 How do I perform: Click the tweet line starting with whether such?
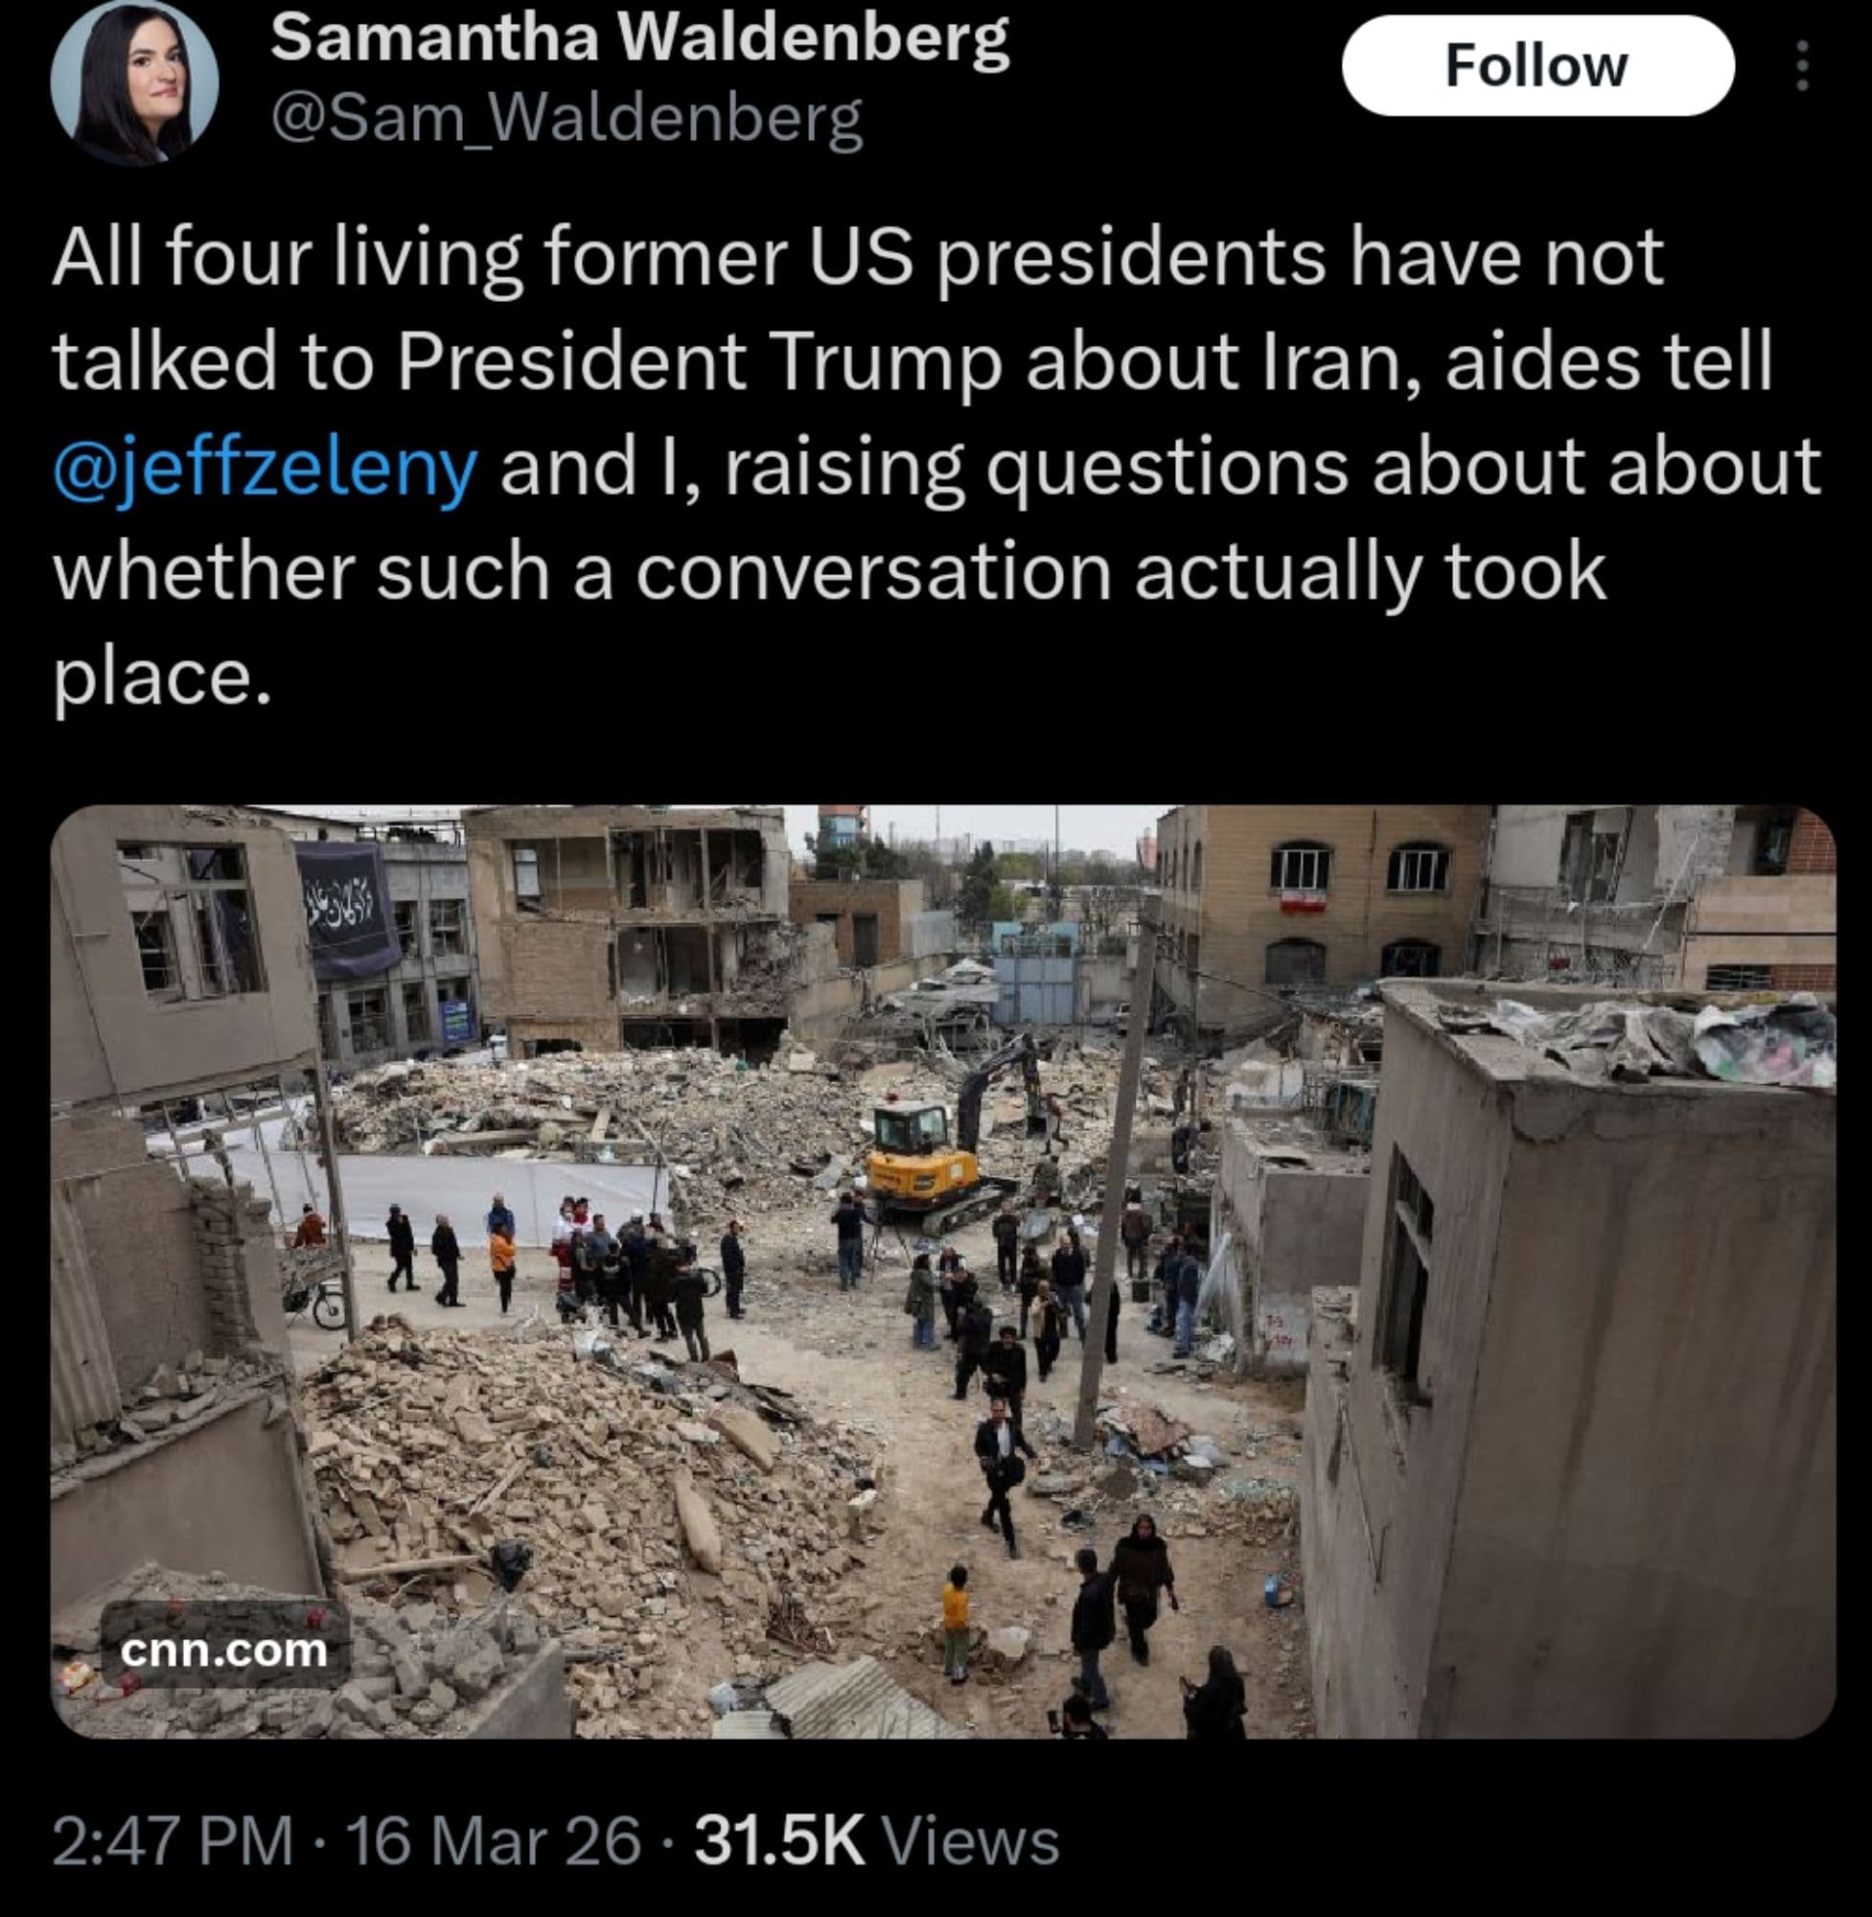click(829, 573)
